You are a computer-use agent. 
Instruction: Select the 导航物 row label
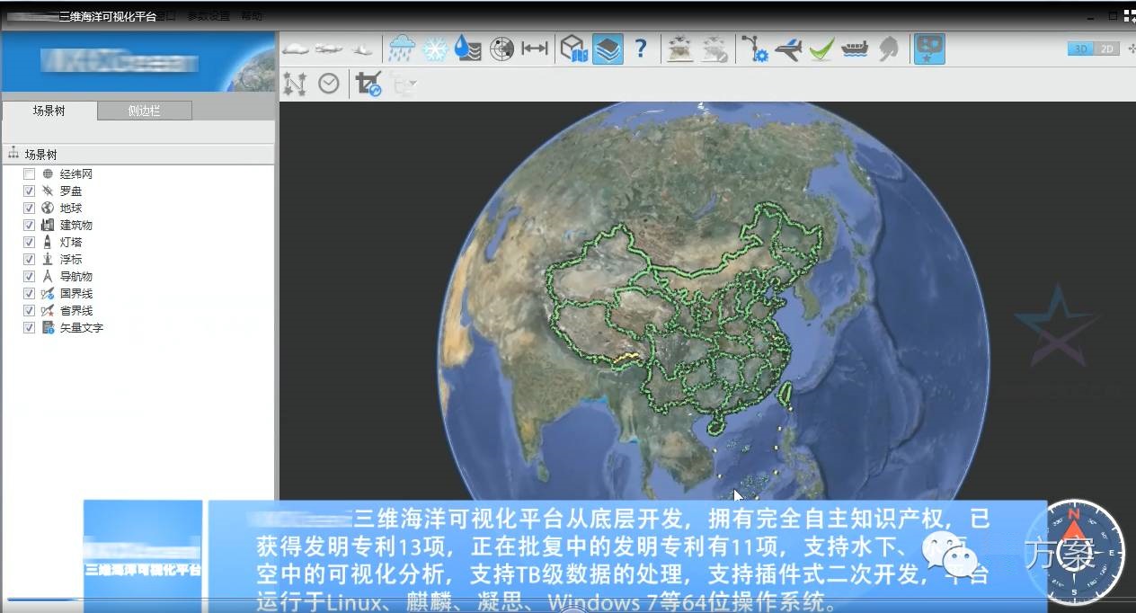point(76,277)
